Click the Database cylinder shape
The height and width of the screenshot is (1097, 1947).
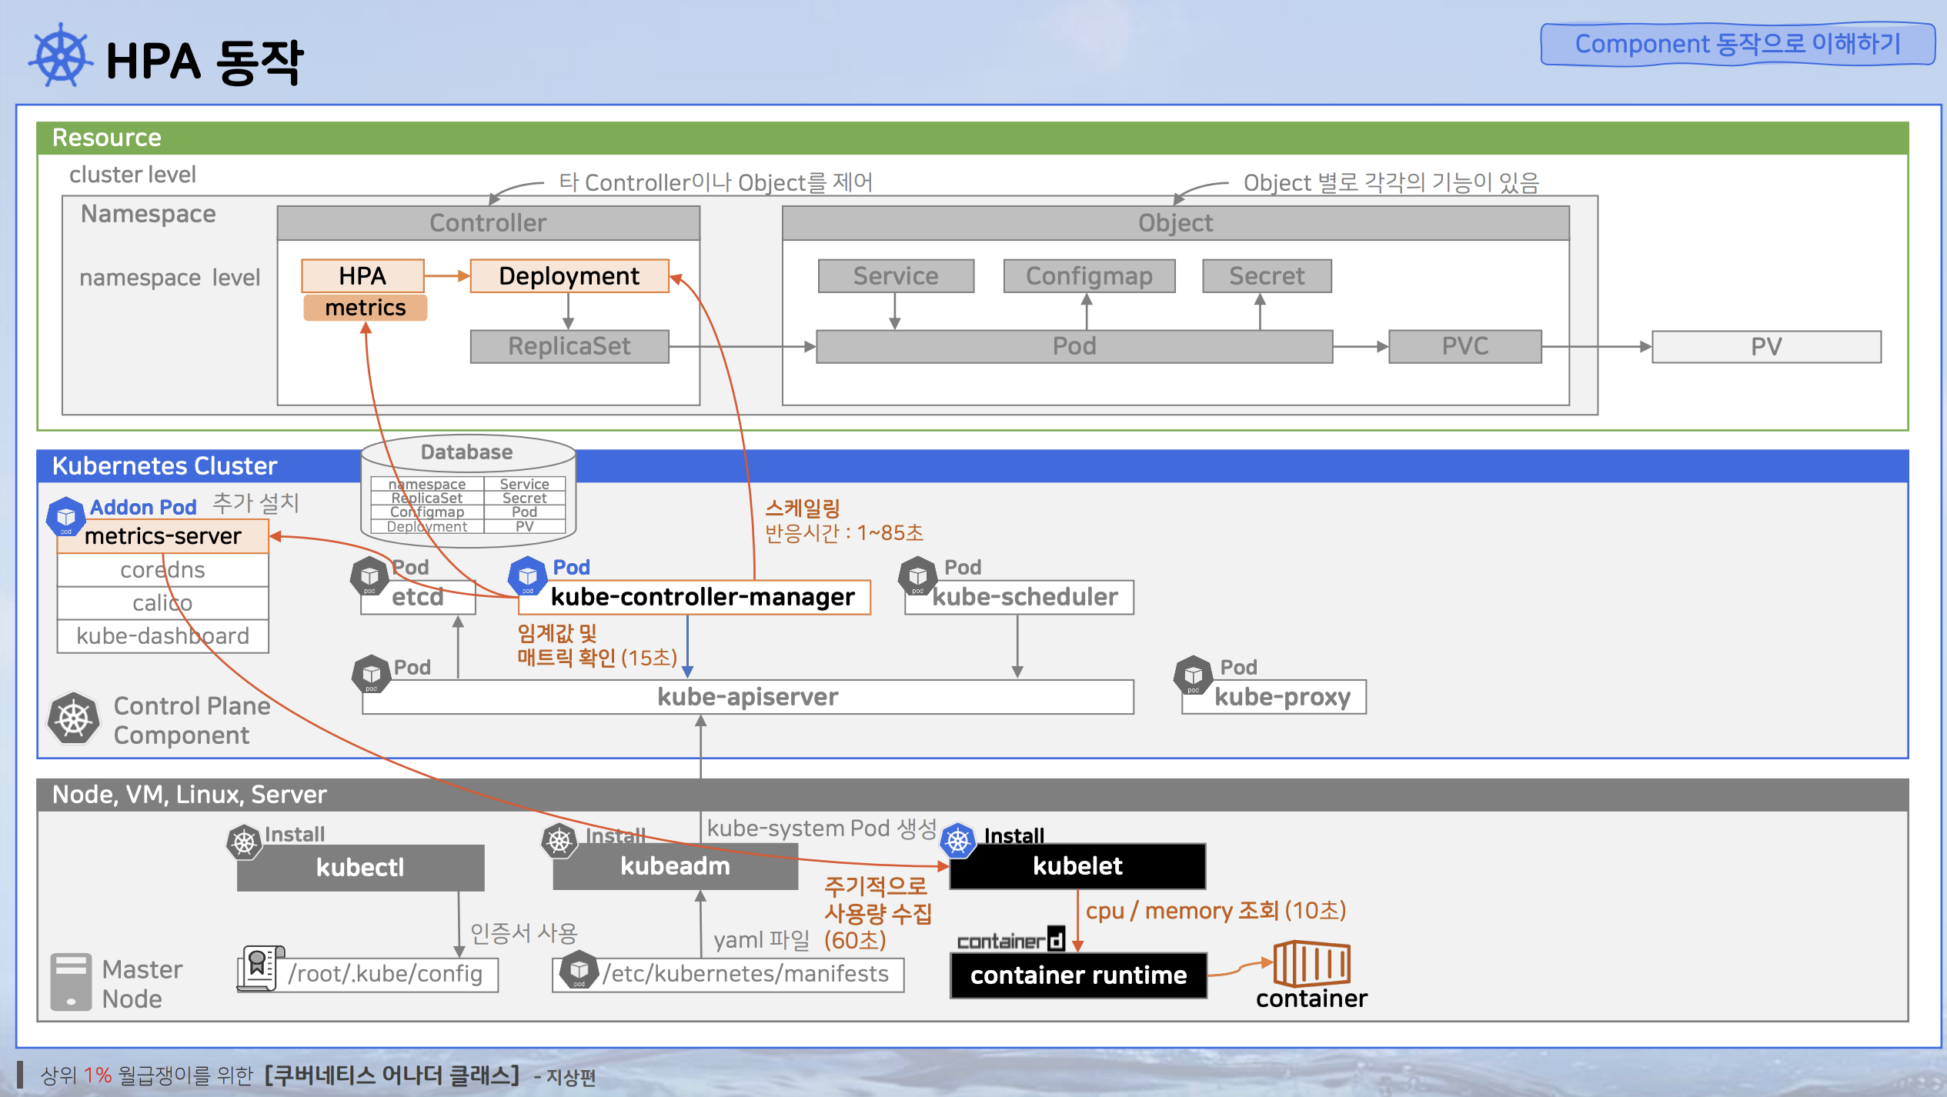(x=467, y=452)
